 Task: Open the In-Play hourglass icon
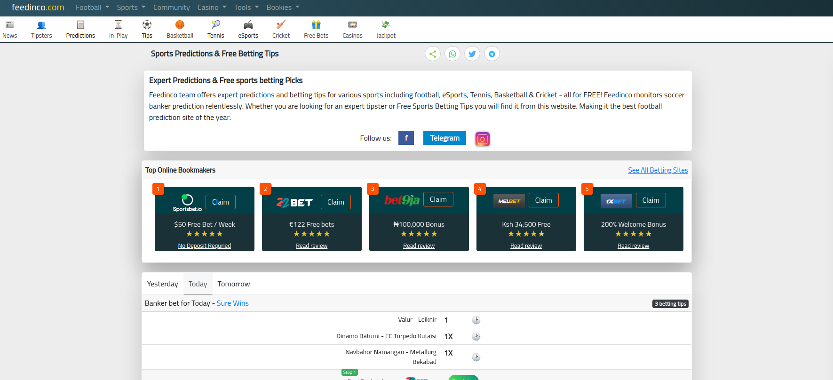pyautogui.click(x=119, y=25)
